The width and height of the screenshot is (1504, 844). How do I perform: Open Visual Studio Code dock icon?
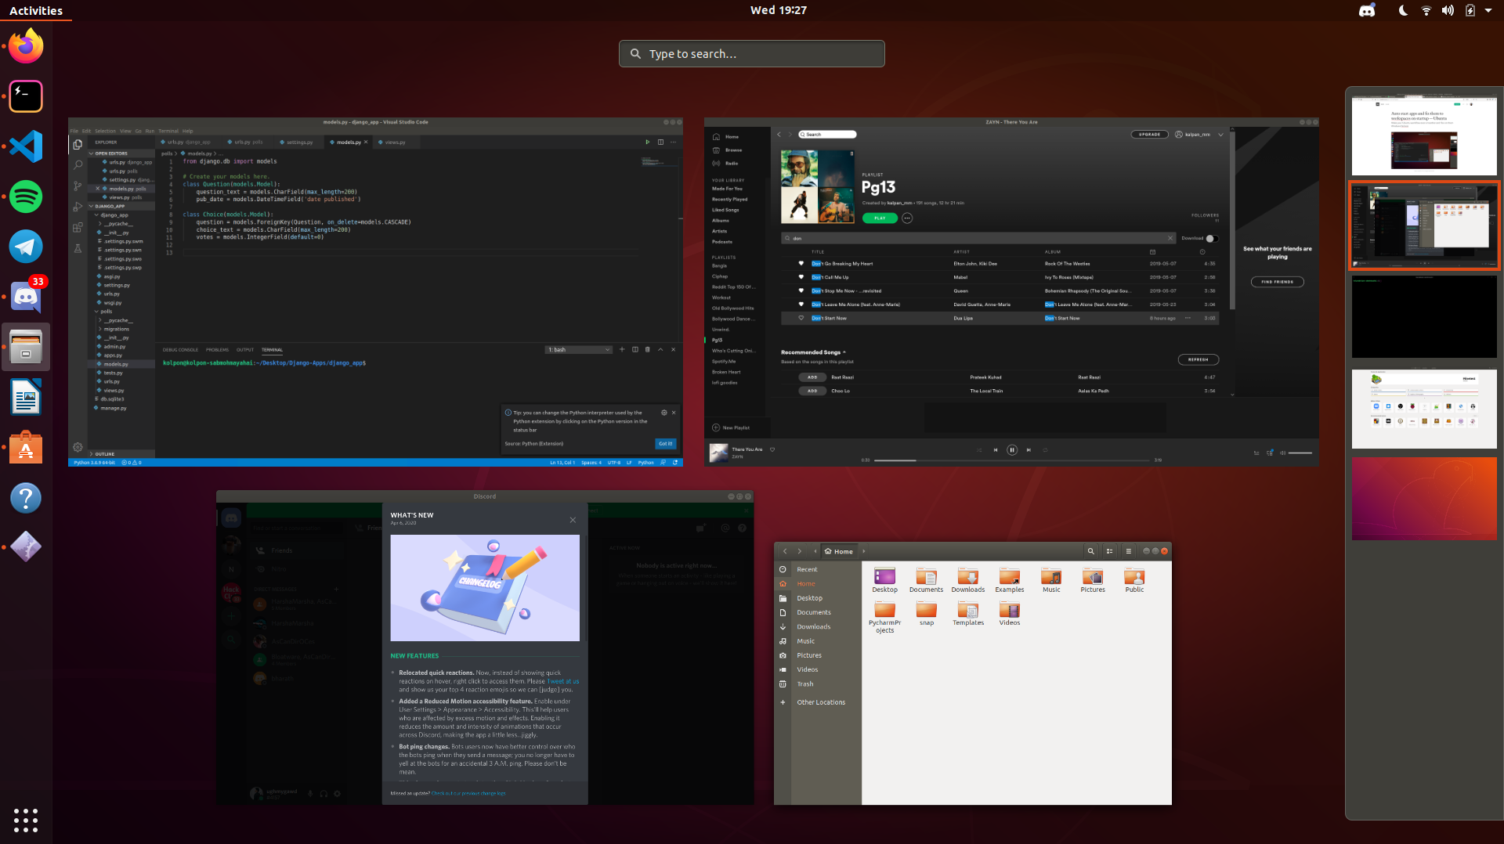pyautogui.click(x=26, y=146)
